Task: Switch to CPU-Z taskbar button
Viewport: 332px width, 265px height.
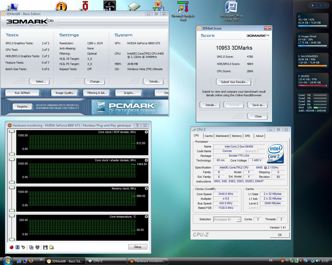Action: 106,261
